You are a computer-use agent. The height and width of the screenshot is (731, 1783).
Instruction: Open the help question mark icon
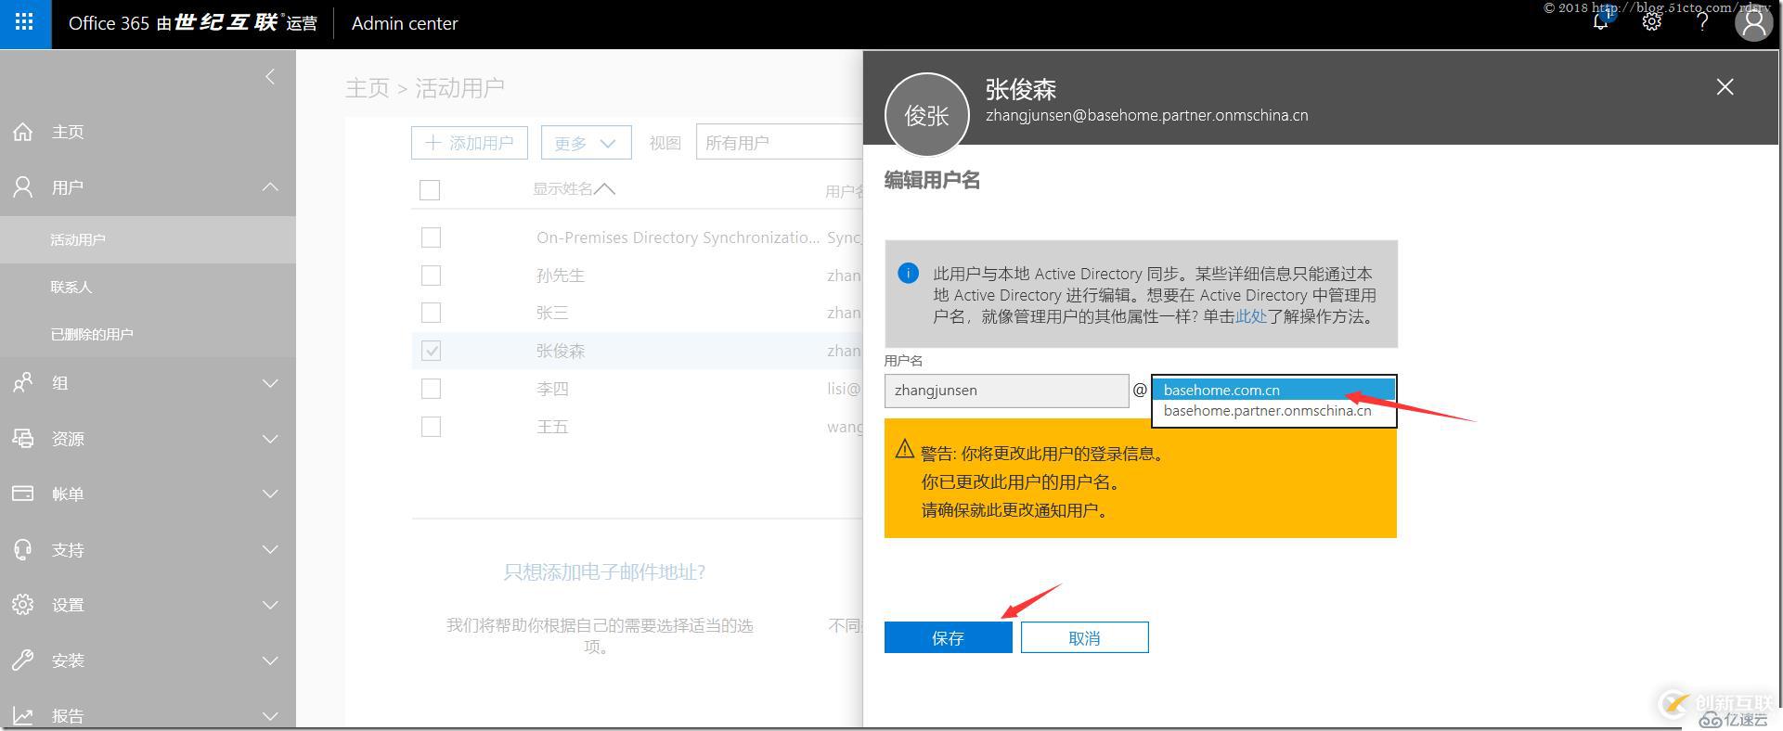point(1702,22)
